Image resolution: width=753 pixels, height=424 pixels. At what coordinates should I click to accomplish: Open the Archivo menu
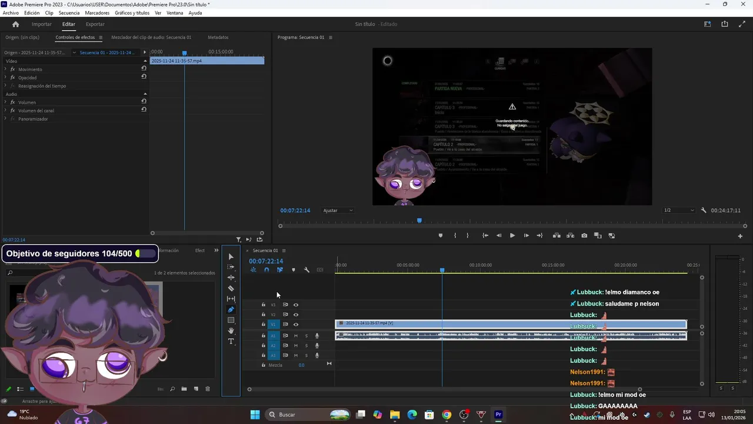(11, 13)
